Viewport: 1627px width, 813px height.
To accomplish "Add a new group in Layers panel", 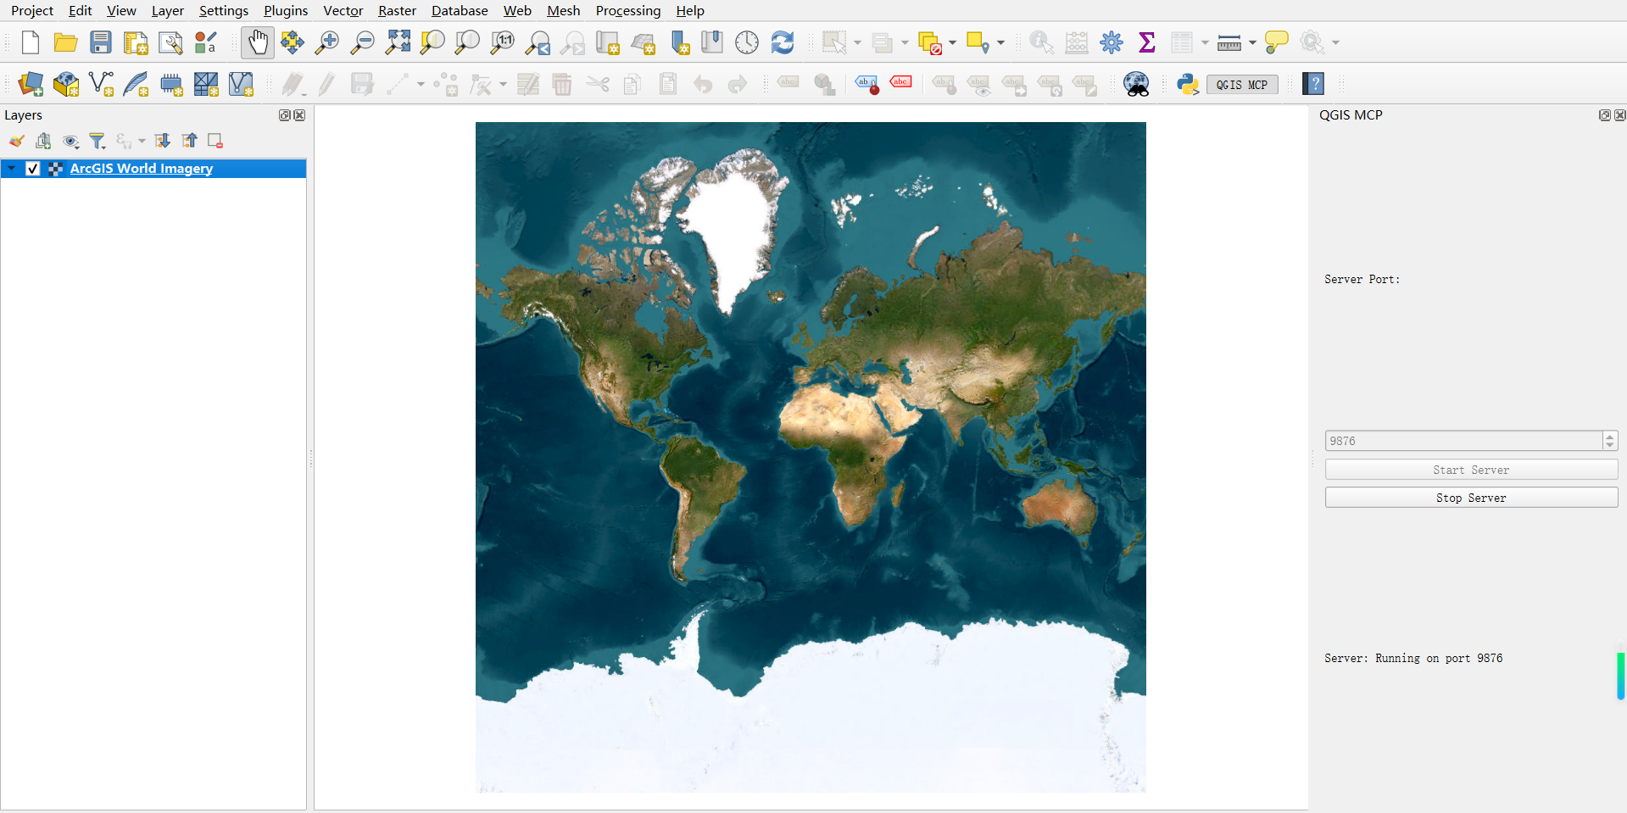I will pyautogui.click(x=43, y=141).
